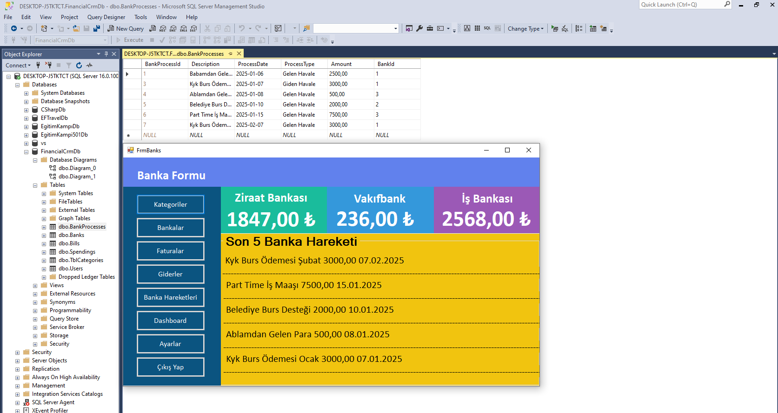778x413 pixels.
Task: Click the ProcessType column header
Action: pos(304,64)
